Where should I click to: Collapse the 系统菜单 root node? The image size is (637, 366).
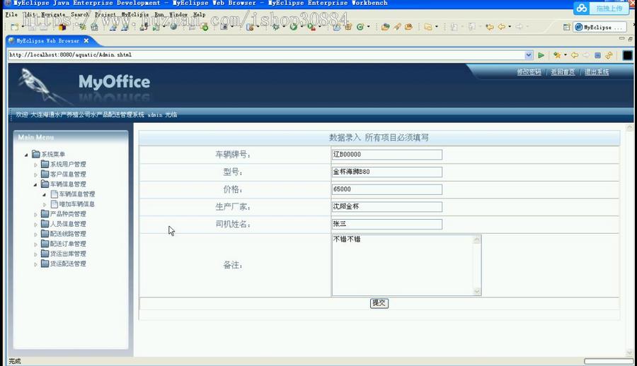[x=26, y=155]
